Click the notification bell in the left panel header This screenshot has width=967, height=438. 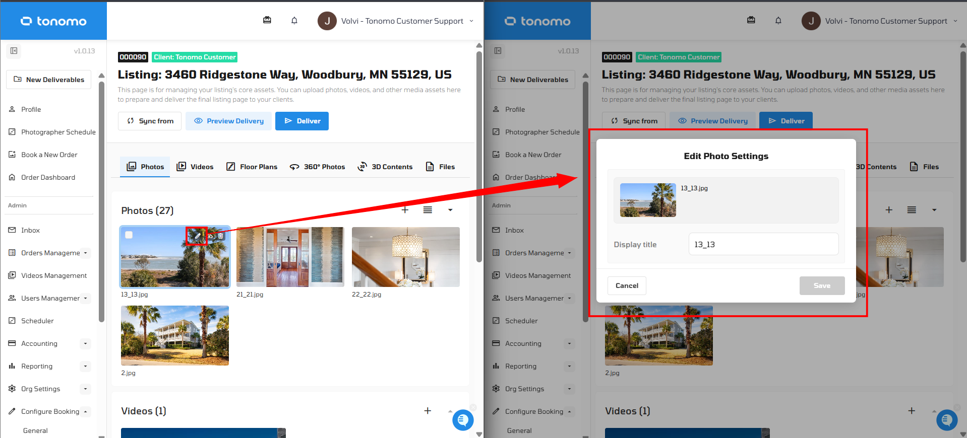pyautogui.click(x=294, y=21)
